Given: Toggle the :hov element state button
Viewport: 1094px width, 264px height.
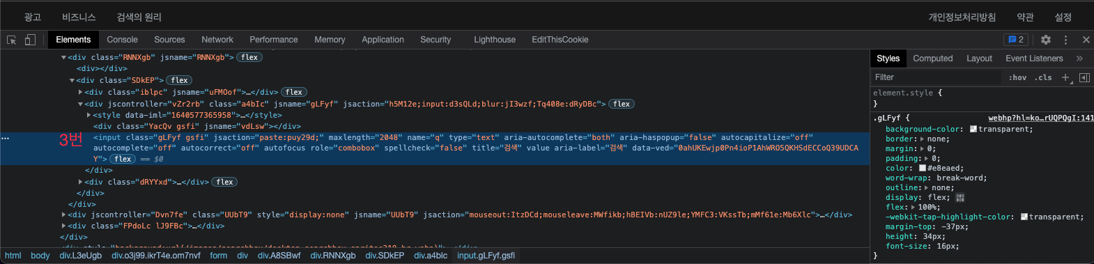Looking at the screenshot, I should pos(1017,77).
